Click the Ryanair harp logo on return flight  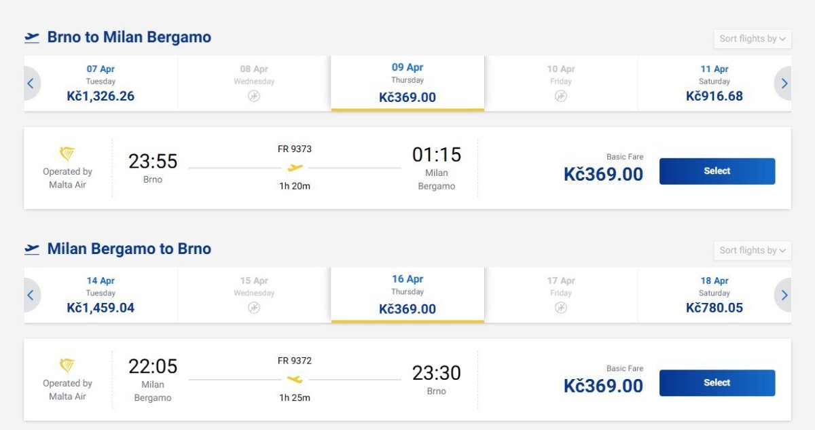(x=67, y=365)
